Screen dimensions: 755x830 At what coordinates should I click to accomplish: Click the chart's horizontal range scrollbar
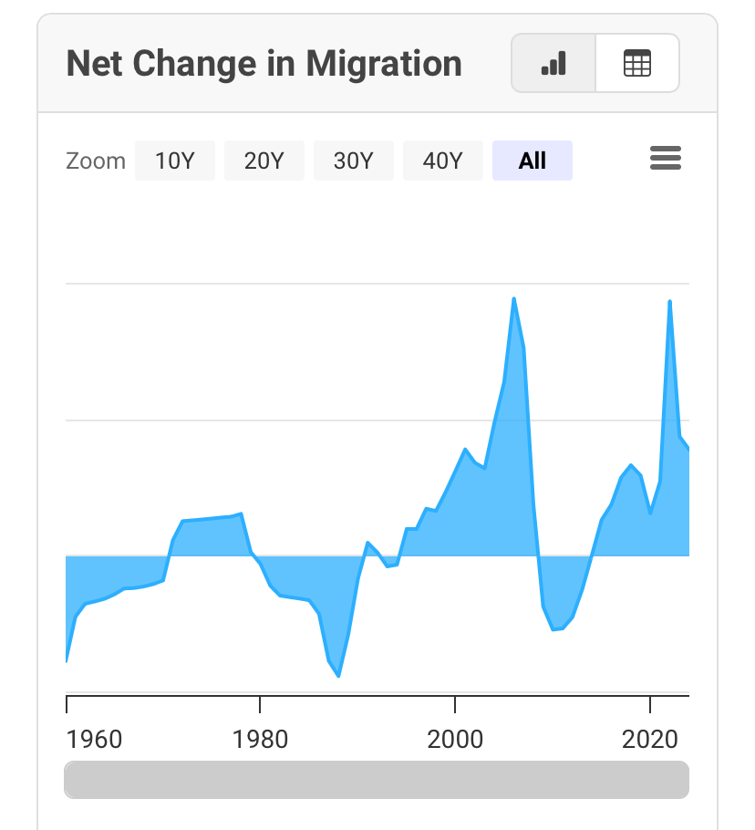click(x=377, y=780)
